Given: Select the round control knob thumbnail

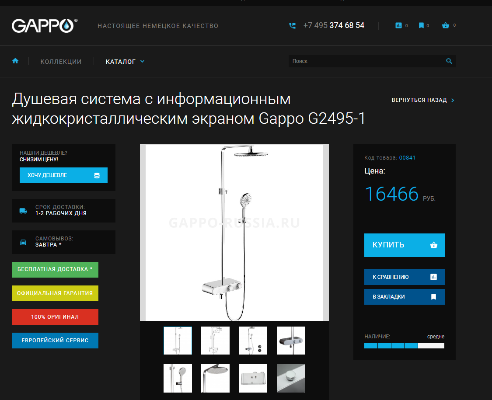Looking at the screenshot, I should tap(291, 378).
